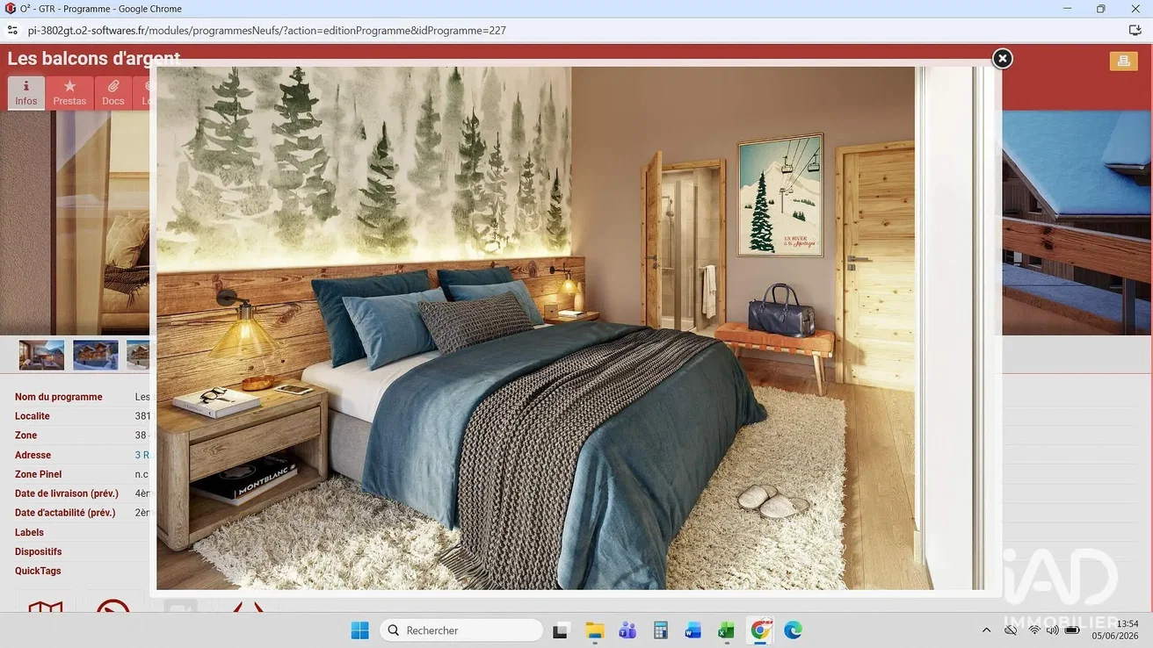Open Microsoft Edge from the taskbar
Screen dimensions: 1153x648
pos(793,630)
